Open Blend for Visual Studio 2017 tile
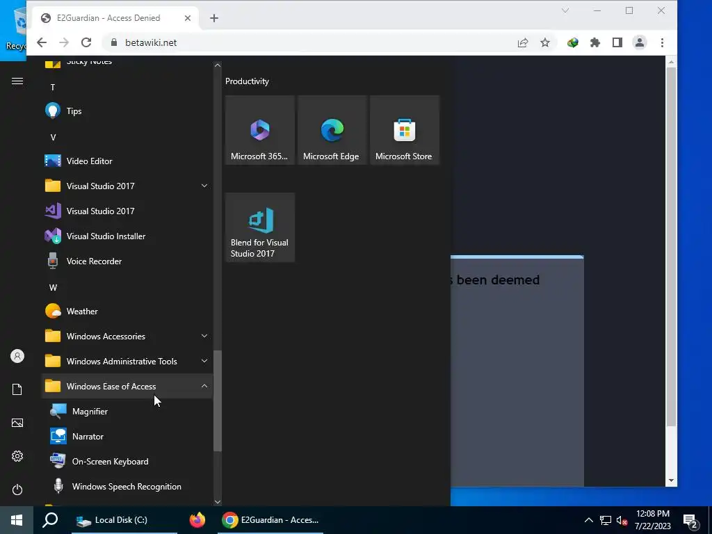 (x=260, y=227)
